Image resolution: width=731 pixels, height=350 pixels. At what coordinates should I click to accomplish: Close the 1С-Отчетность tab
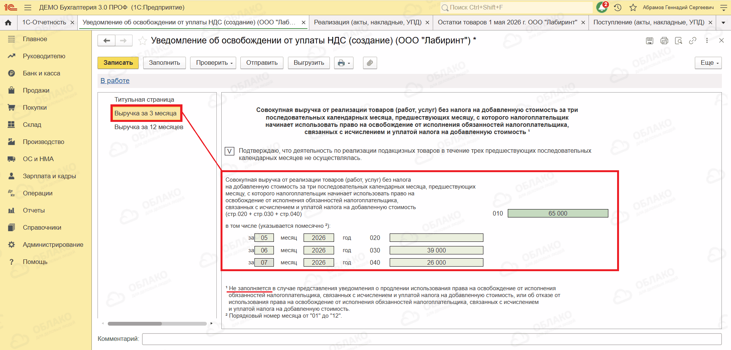pyautogui.click(x=72, y=22)
